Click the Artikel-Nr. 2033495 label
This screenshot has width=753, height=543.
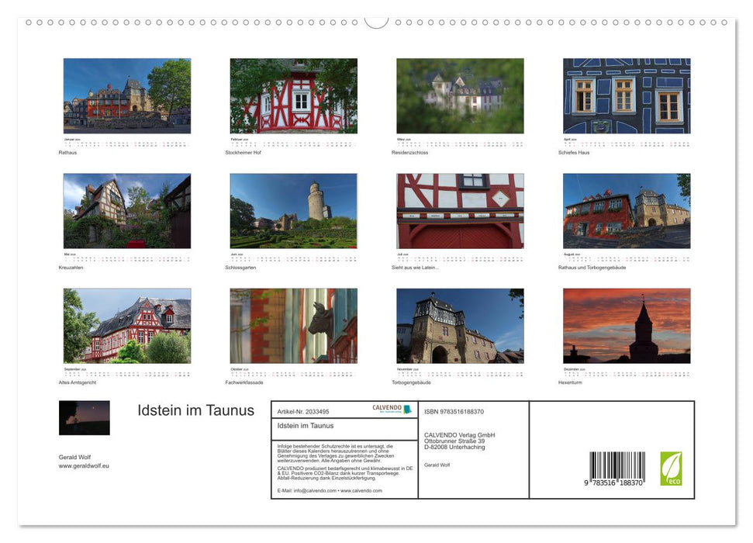pyautogui.click(x=303, y=410)
